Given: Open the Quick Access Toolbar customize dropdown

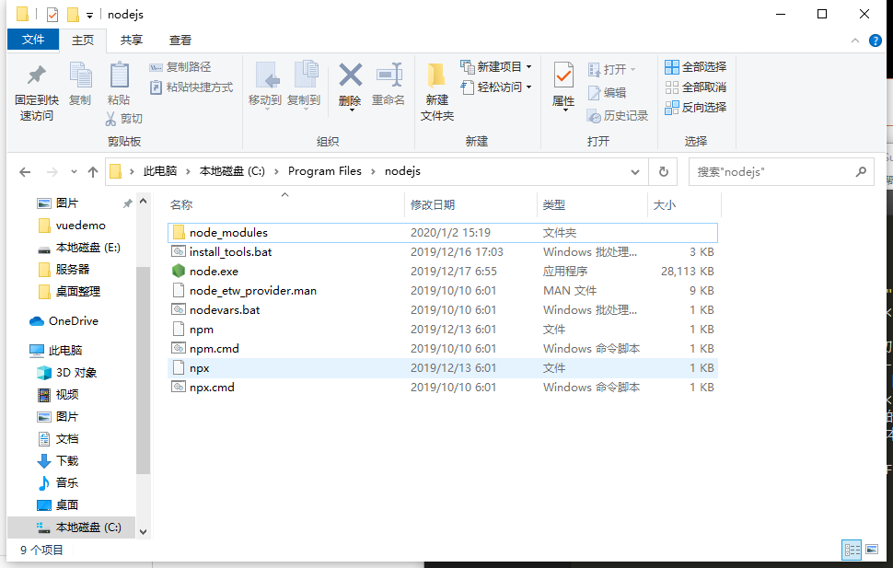Looking at the screenshot, I should pos(89,16).
